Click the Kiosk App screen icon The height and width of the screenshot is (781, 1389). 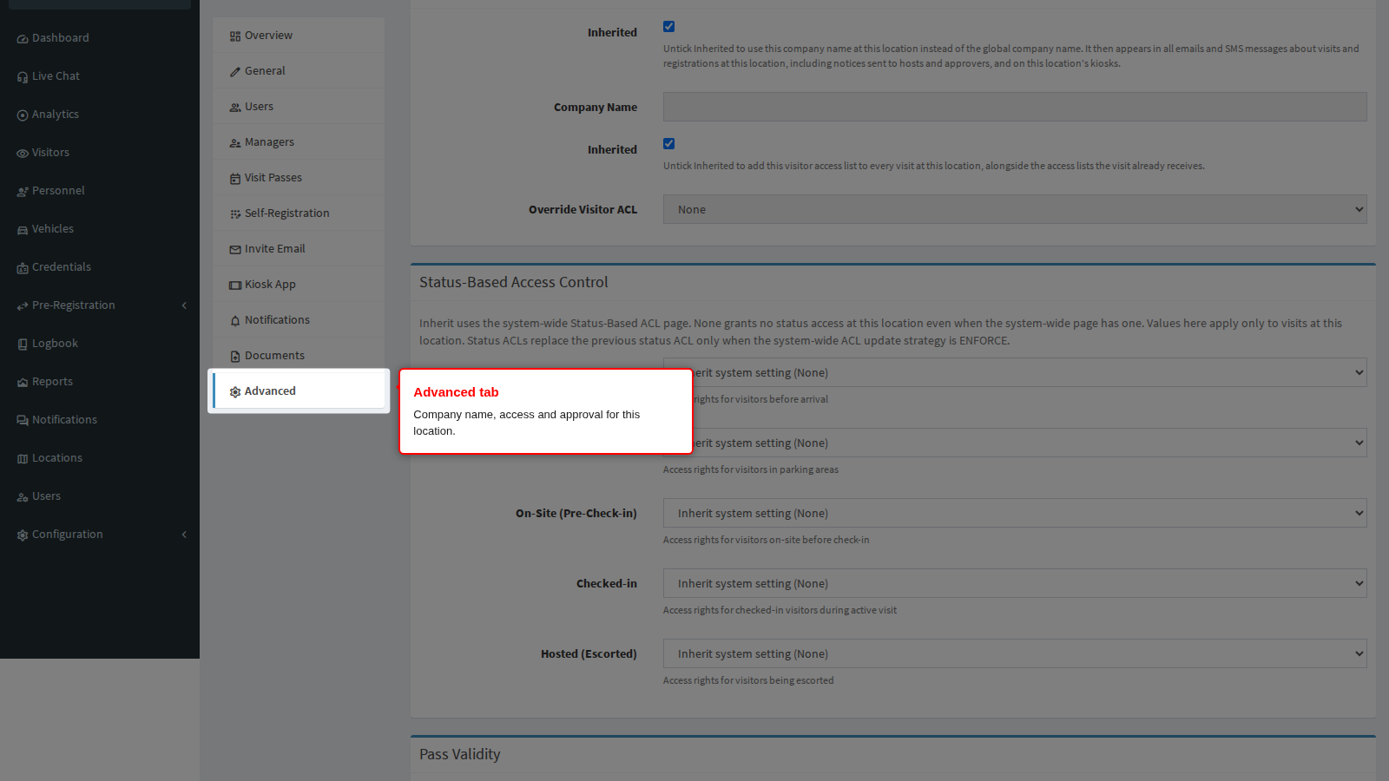(235, 285)
